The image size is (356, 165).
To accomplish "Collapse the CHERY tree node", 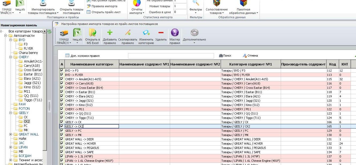I will pyautogui.click(x=11, y=57).
